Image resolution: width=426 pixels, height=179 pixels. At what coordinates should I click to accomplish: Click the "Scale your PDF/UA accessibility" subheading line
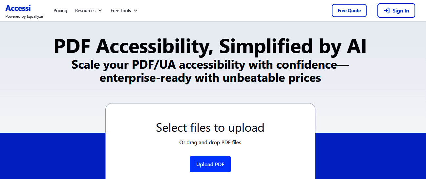point(210,65)
